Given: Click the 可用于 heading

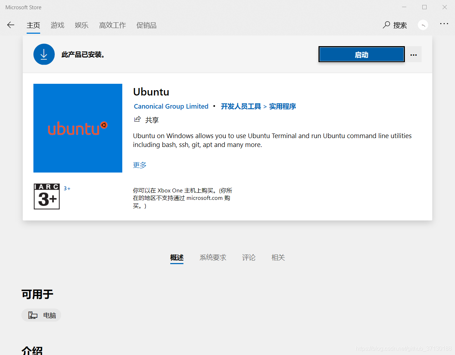Looking at the screenshot, I should click(37, 294).
